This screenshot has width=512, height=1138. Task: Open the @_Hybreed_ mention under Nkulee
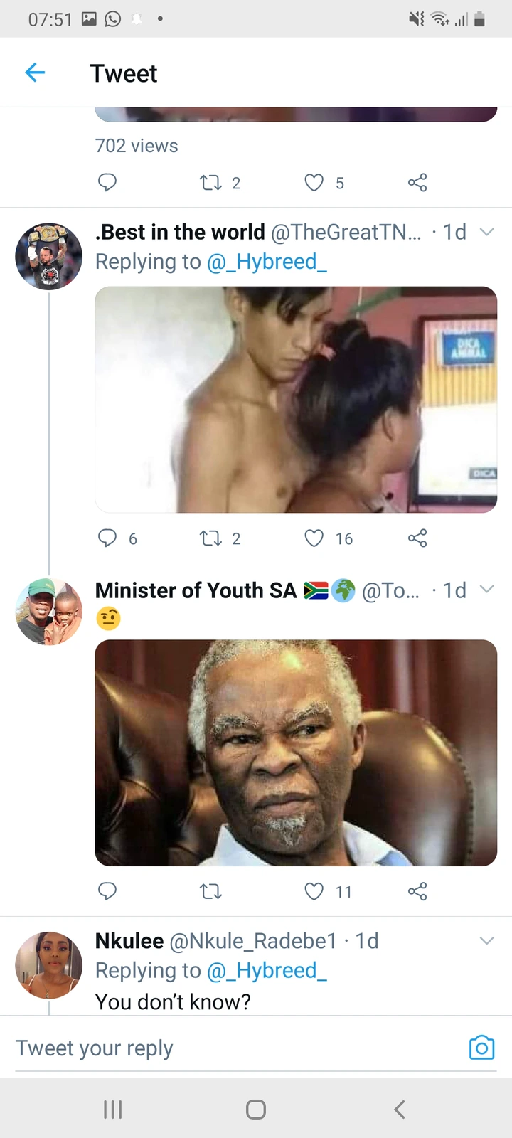[x=267, y=970]
